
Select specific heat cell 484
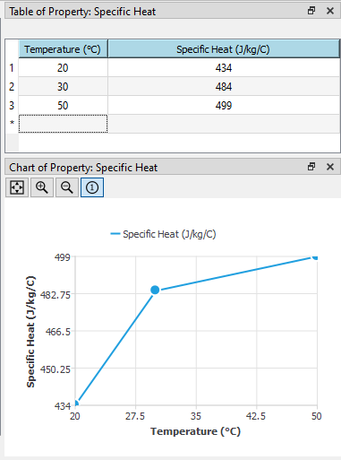(x=224, y=86)
